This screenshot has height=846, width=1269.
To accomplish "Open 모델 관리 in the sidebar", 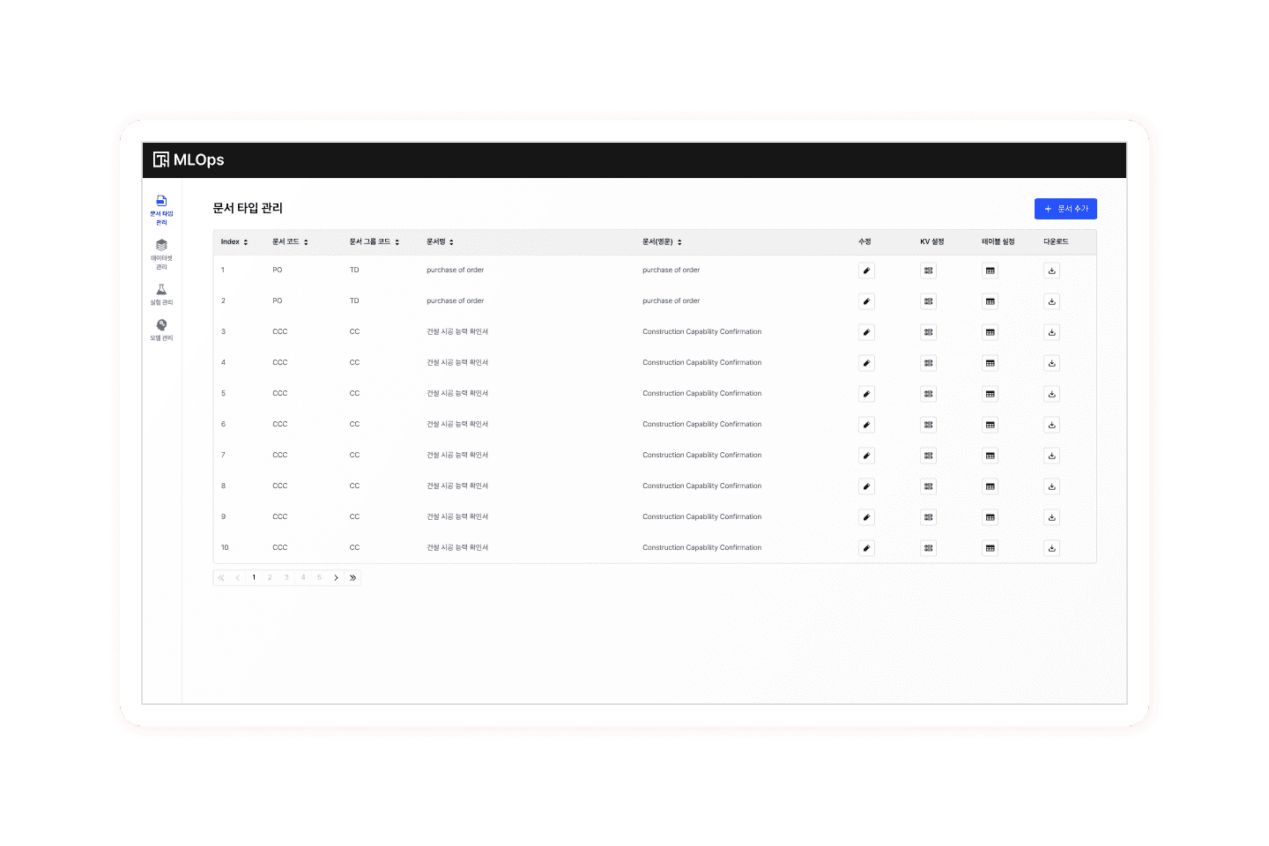I will [x=161, y=330].
